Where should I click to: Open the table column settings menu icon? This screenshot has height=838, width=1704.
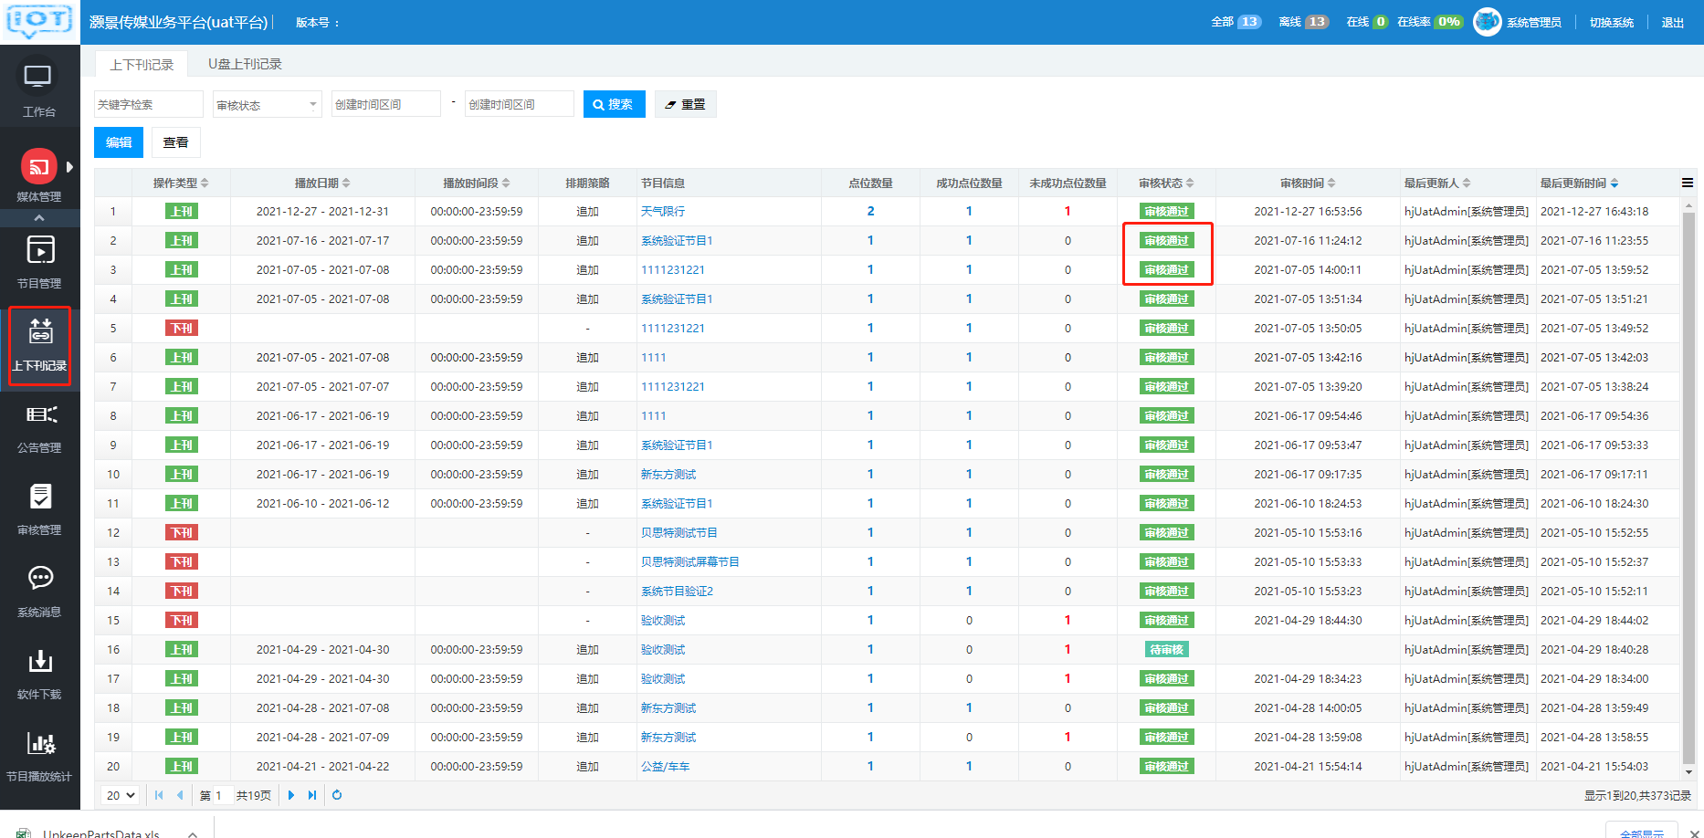coord(1687,183)
